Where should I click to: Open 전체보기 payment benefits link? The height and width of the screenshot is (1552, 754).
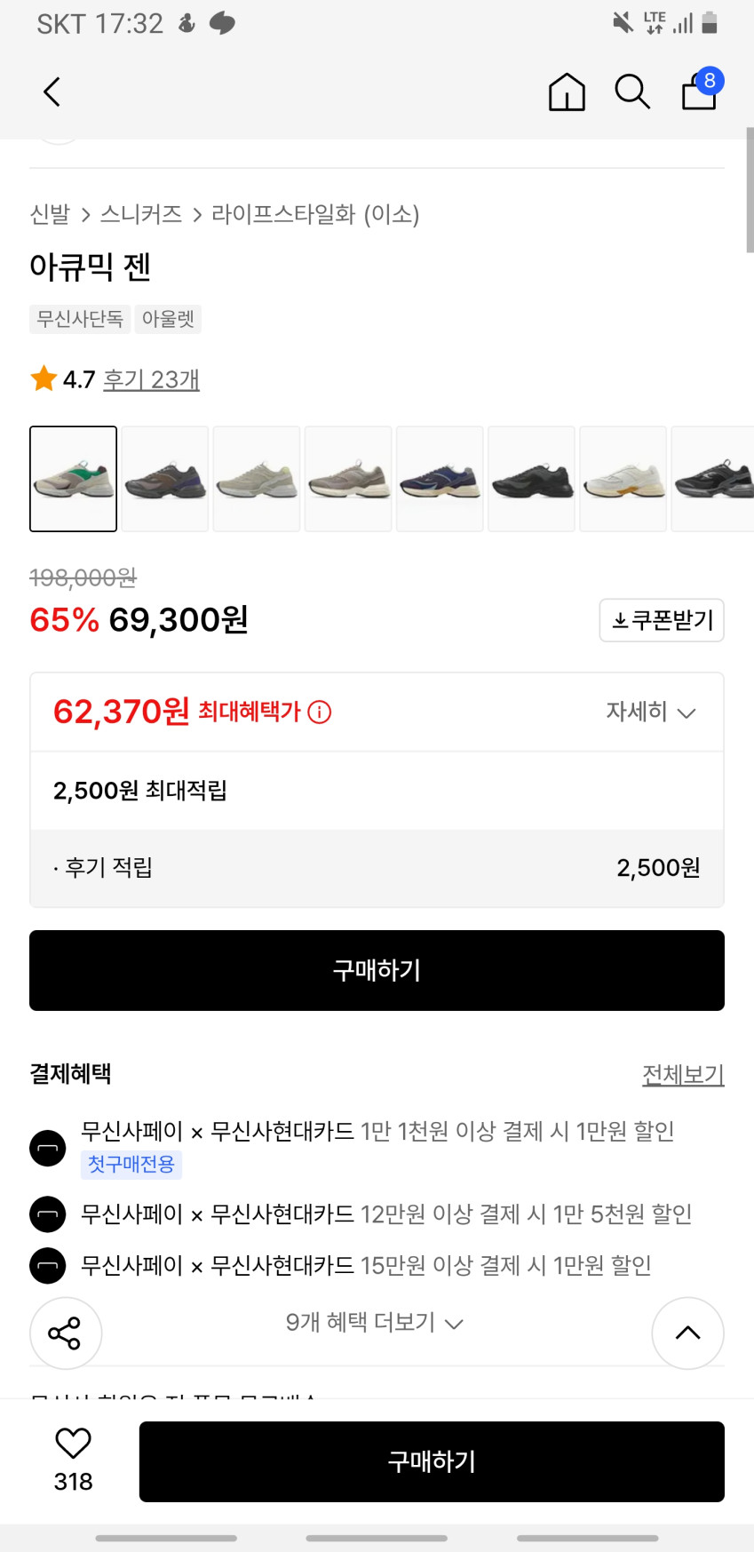tap(683, 1074)
